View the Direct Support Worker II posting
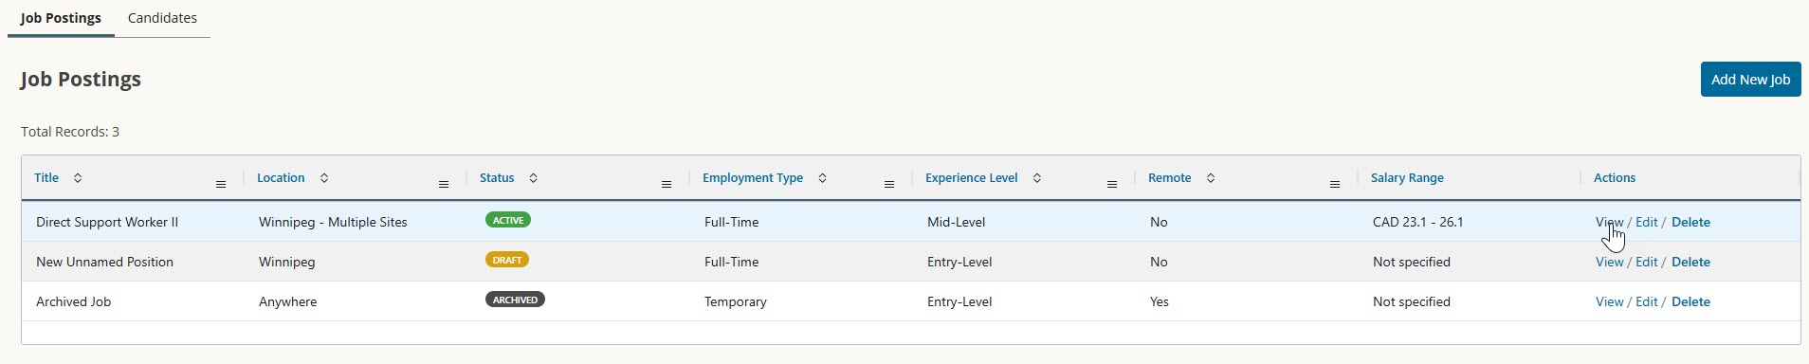 (1609, 222)
